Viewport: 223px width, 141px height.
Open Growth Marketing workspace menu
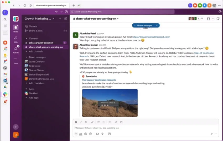pyautogui.click(x=39, y=19)
